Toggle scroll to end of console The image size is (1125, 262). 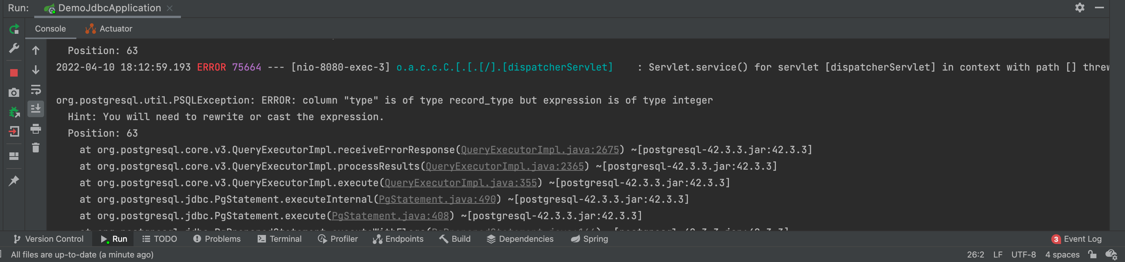pos(36,108)
